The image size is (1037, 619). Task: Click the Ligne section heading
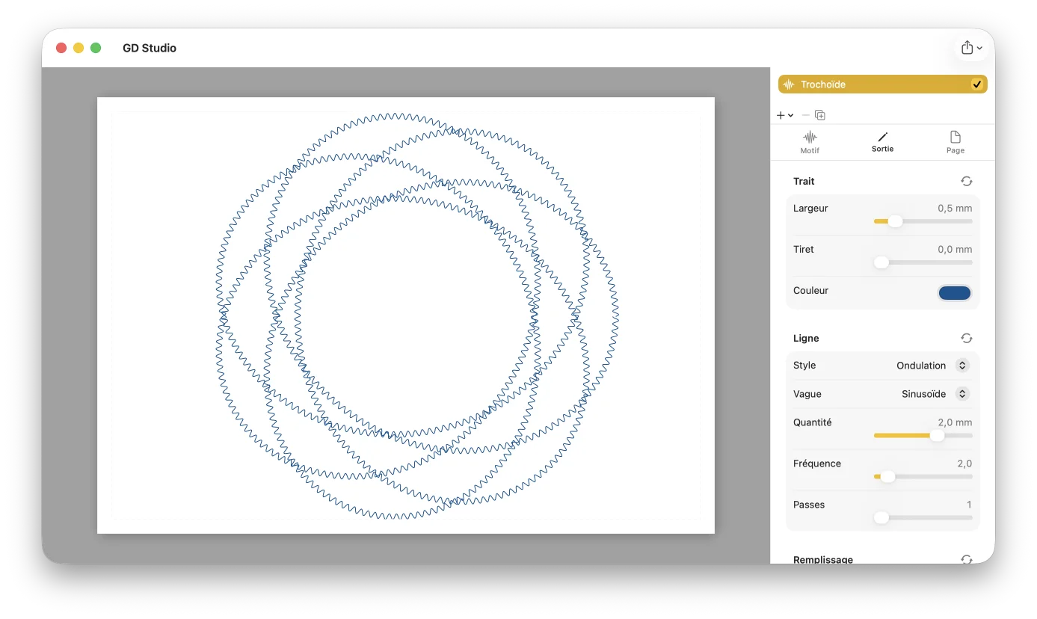click(x=806, y=339)
